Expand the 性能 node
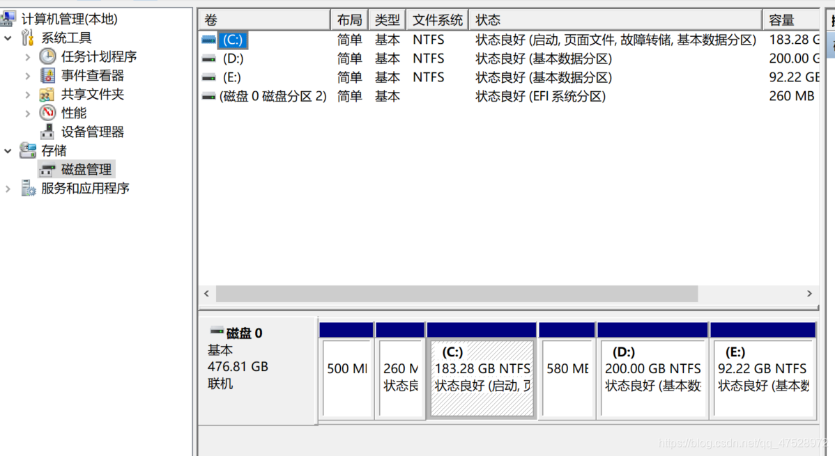The width and height of the screenshot is (835, 456). 28,113
